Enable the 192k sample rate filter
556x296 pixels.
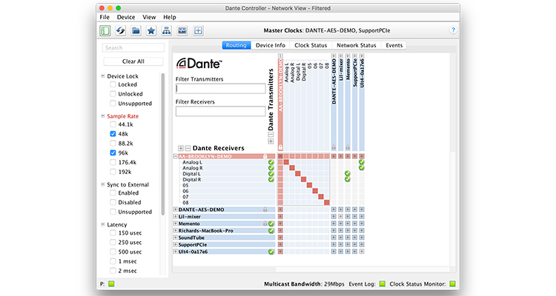click(x=113, y=172)
